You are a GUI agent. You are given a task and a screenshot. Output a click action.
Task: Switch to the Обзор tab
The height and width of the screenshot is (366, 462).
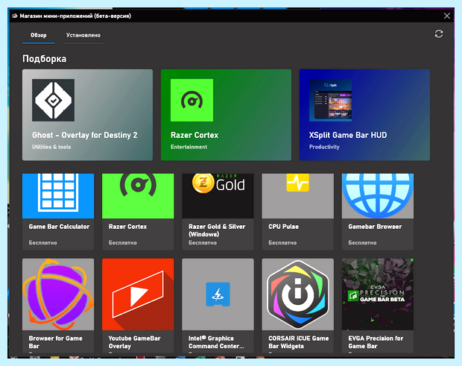click(39, 35)
